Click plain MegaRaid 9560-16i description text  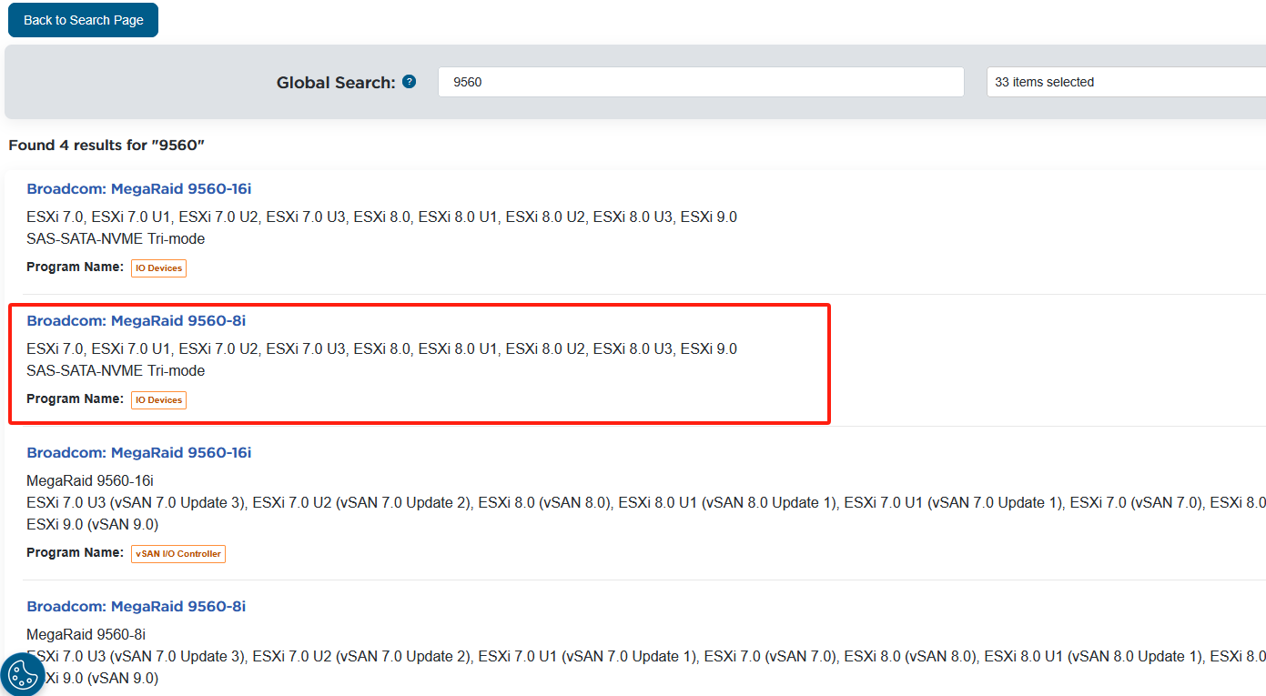coord(90,480)
